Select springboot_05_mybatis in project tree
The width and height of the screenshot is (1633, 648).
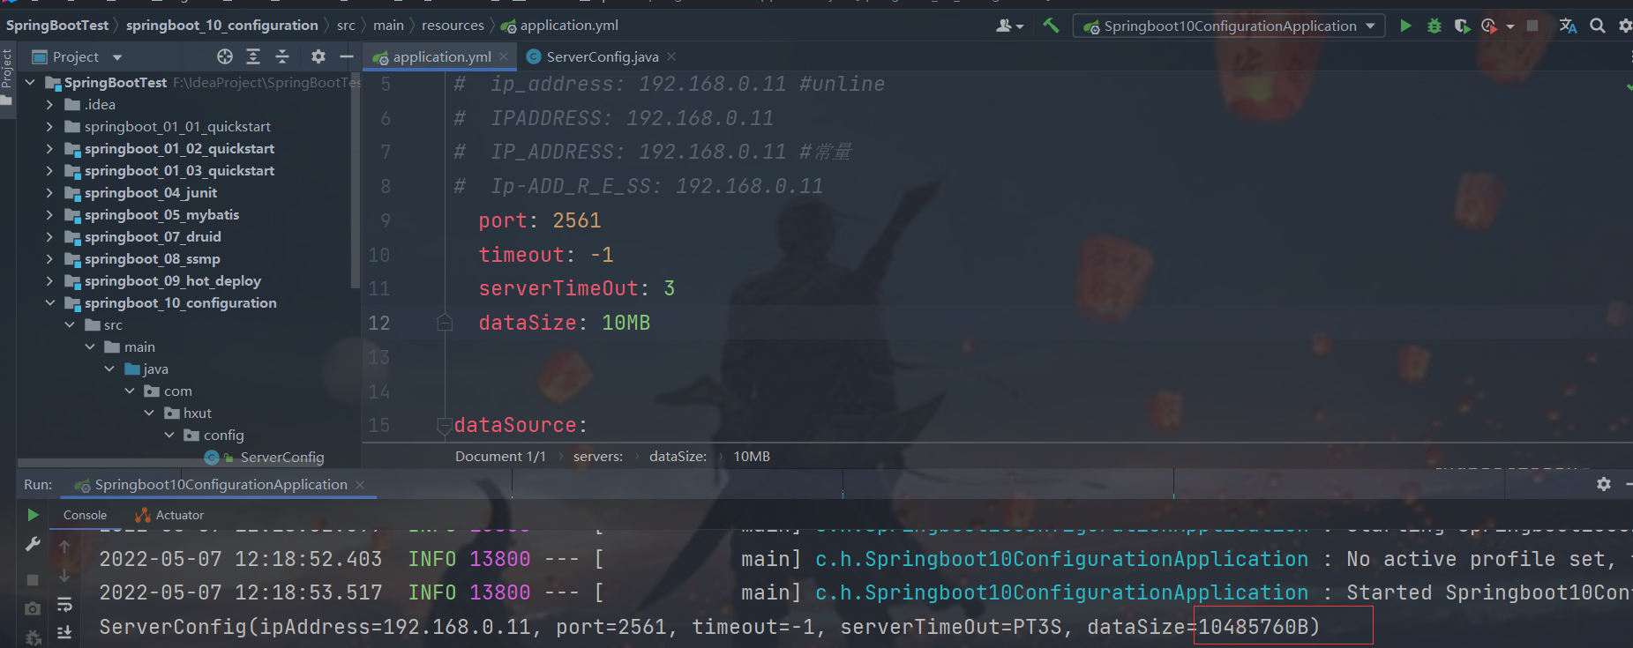(x=161, y=214)
